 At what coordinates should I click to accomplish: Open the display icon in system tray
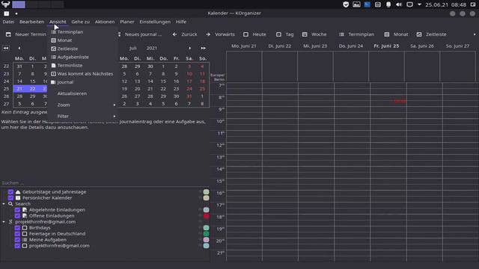click(x=409, y=4)
